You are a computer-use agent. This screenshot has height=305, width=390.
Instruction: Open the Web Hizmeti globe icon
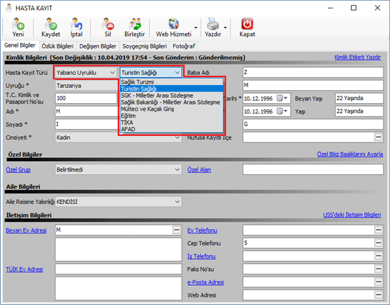pyautogui.click(x=173, y=24)
